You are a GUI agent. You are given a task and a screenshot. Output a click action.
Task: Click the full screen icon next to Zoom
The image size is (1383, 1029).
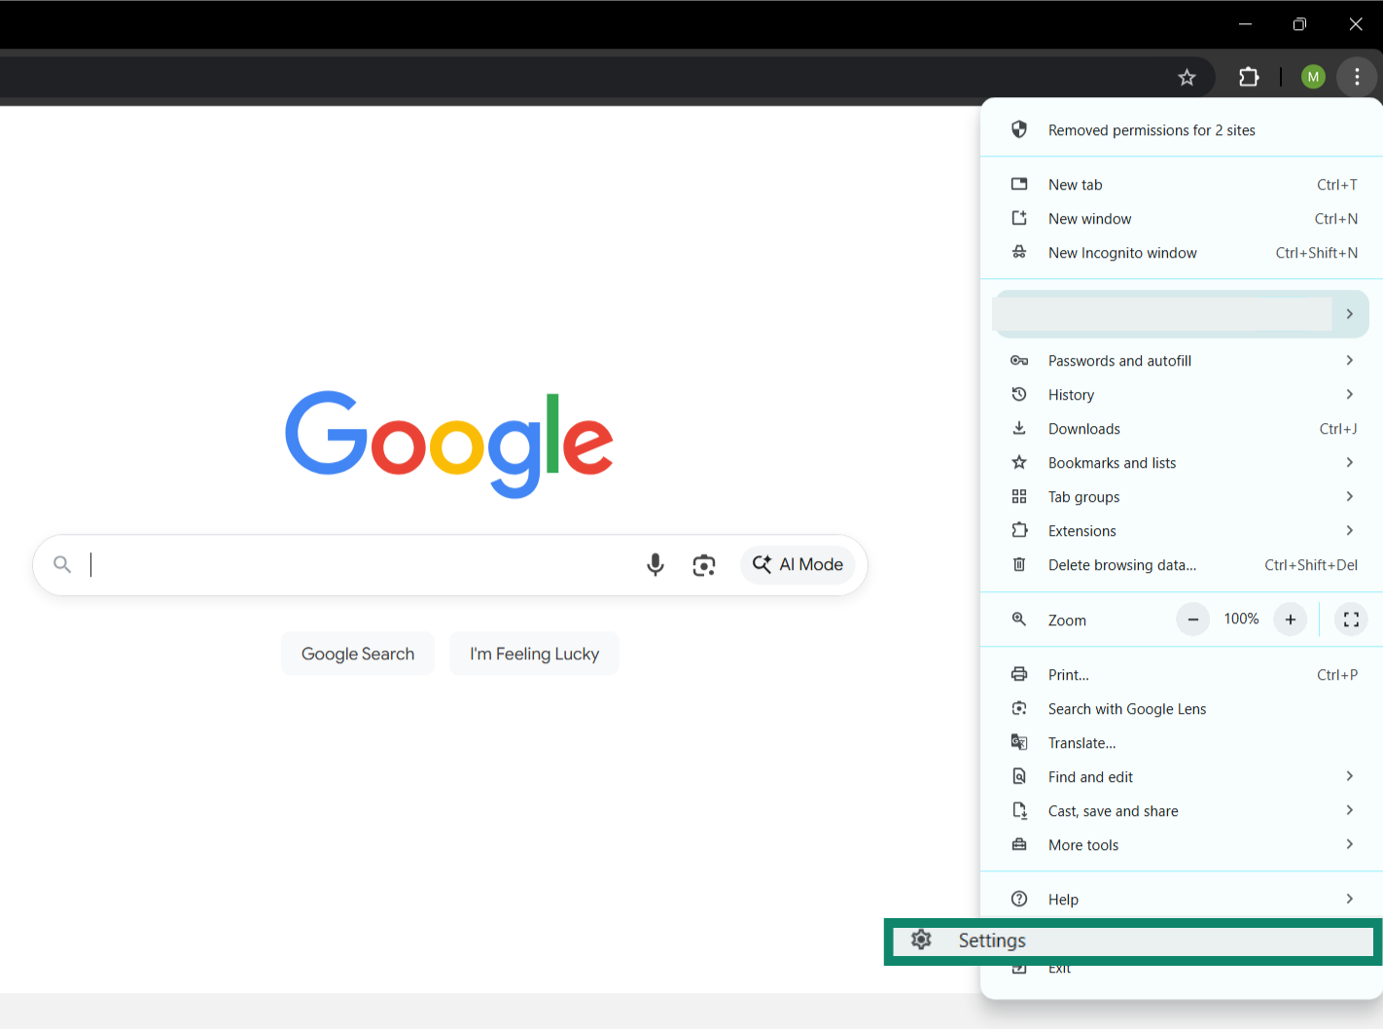[x=1351, y=619]
